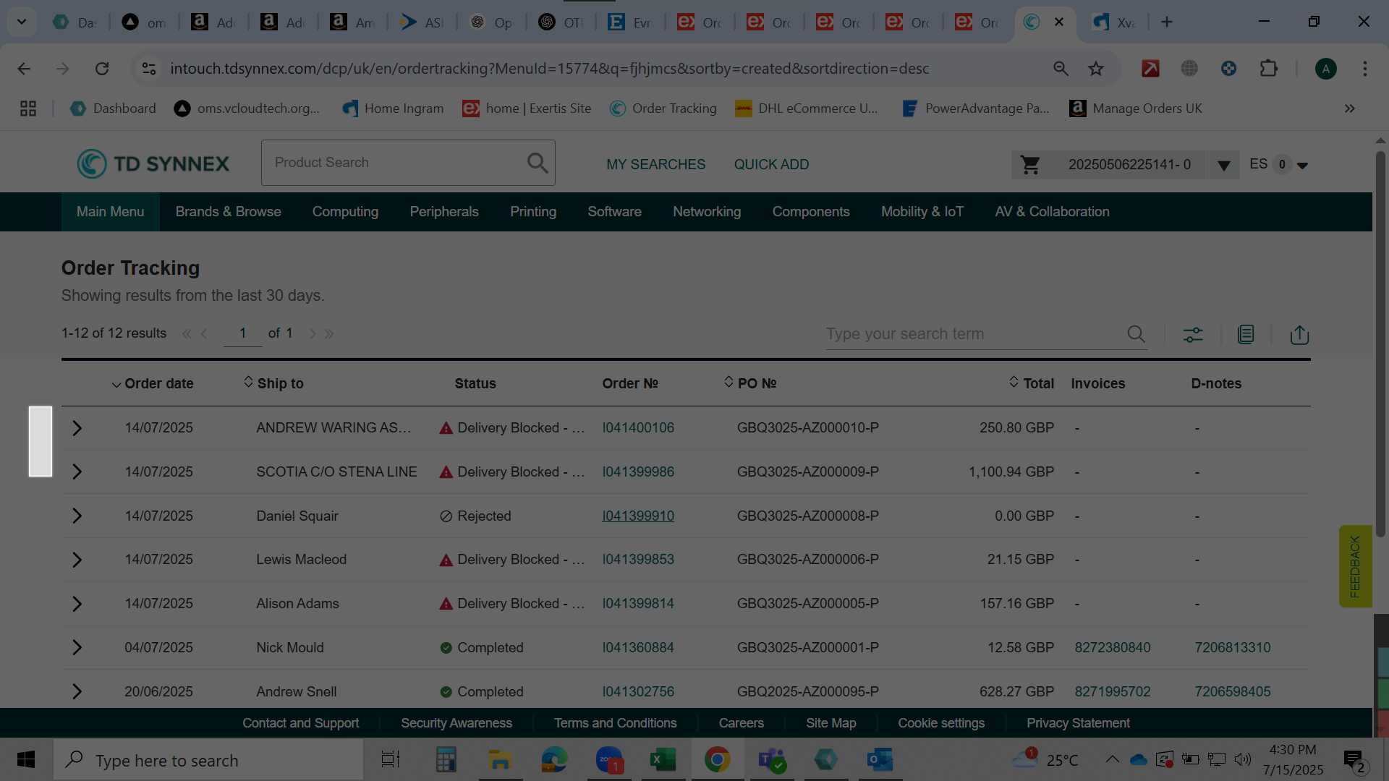Viewport: 1389px width, 781px height.
Task: Expand order row for Andrew Snell
Action: [77, 692]
